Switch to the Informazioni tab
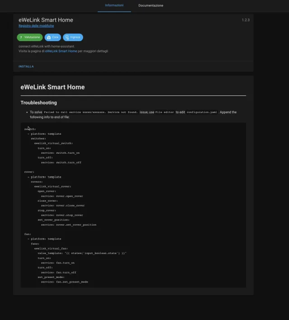Viewport: 289px width, 320px height. coord(114,5)
